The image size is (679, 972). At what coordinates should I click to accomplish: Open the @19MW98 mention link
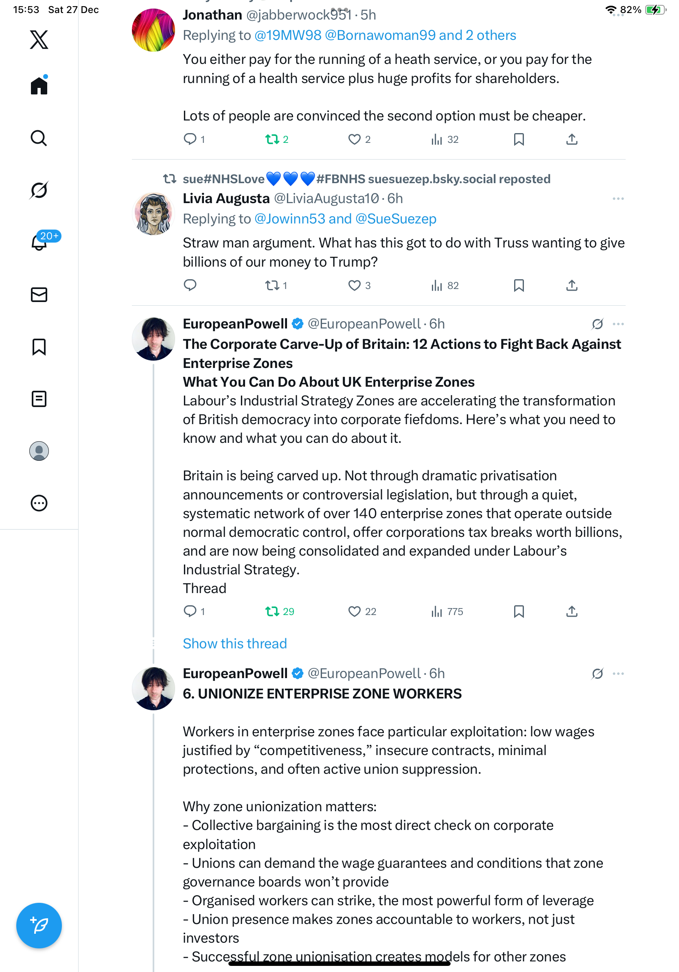pos(288,35)
